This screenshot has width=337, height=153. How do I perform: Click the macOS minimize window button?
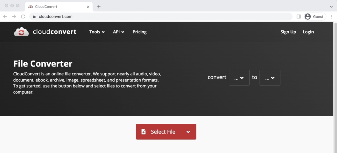12,6
